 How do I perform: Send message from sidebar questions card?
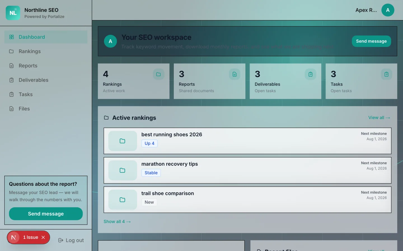[x=46, y=214]
